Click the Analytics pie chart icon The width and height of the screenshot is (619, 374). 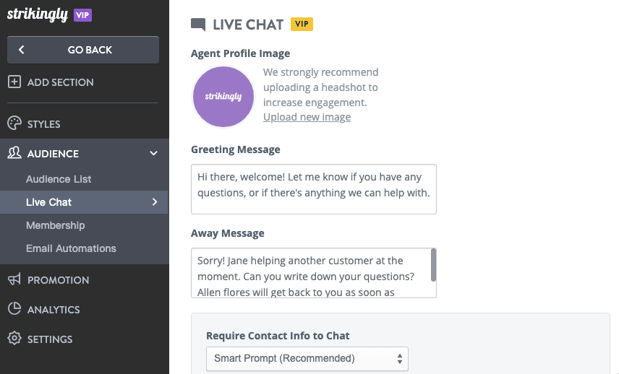coord(14,309)
